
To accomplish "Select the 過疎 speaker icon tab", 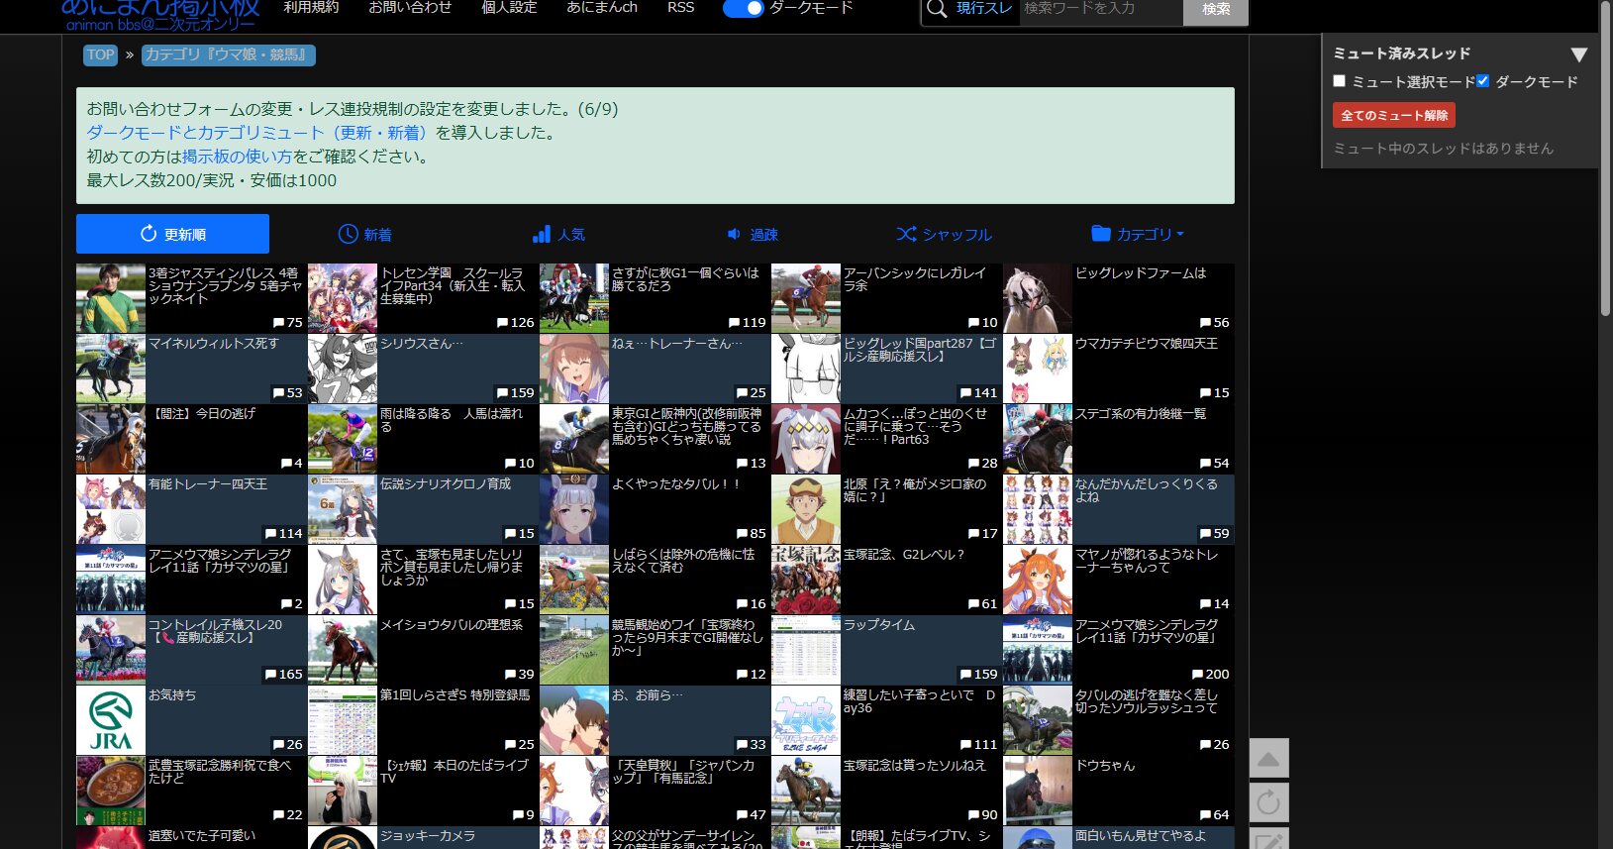I will point(753,234).
